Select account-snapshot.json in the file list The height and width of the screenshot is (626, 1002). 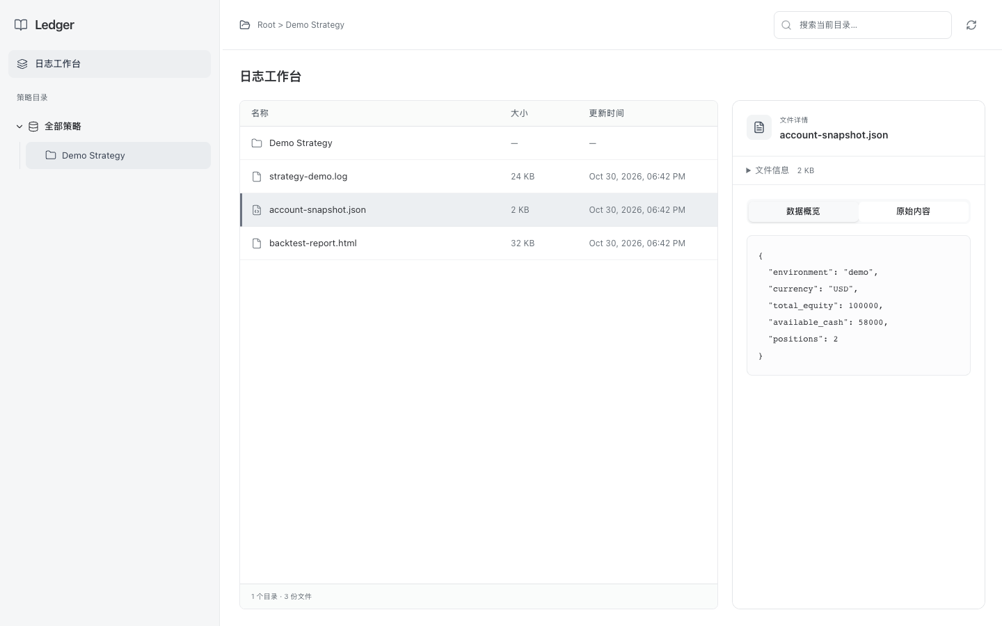(x=317, y=210)
